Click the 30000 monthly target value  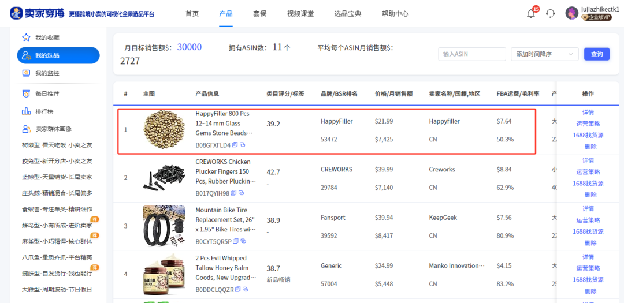(x=190, y=47)
